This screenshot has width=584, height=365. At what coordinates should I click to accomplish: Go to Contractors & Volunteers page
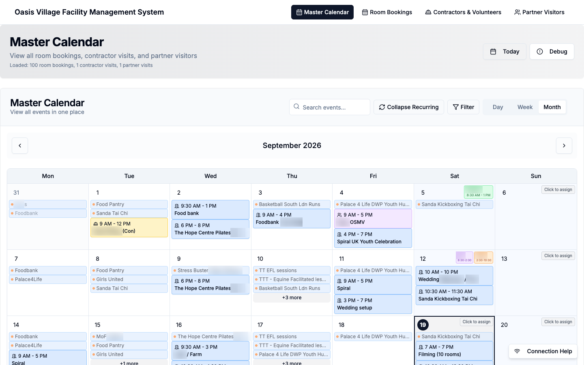click(463, 12)
